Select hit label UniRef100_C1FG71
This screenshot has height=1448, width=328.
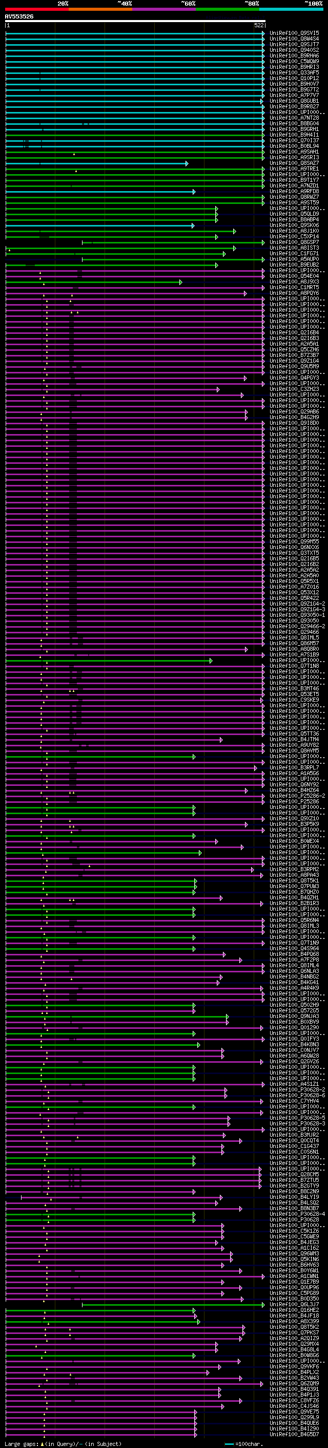tap(294, 254)
